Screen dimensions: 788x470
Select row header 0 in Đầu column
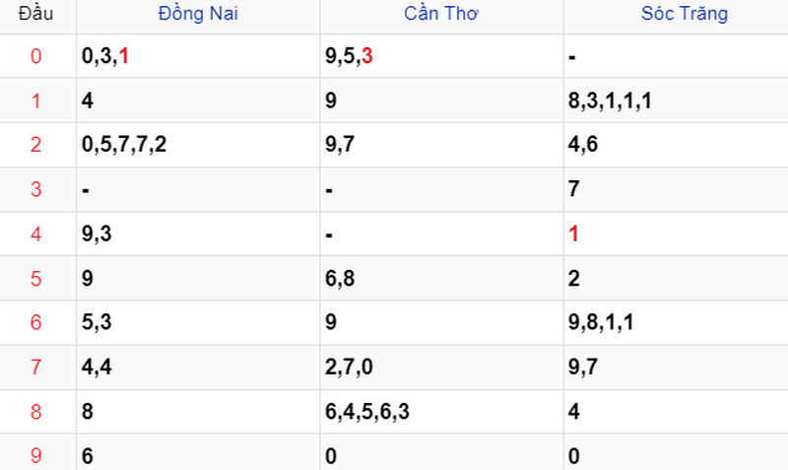click(x=35, y=56)
